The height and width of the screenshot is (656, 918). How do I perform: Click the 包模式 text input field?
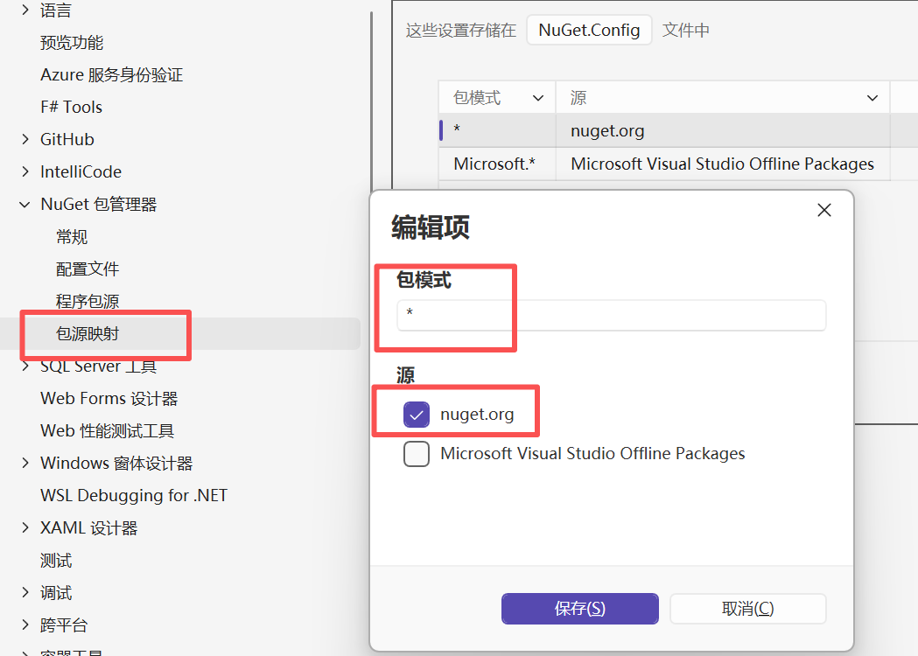pos(611,316)
